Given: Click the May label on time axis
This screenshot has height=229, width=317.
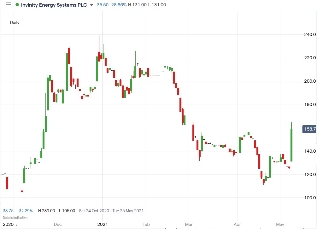Looking at the screenshot, I should click(x=280, y=224).
